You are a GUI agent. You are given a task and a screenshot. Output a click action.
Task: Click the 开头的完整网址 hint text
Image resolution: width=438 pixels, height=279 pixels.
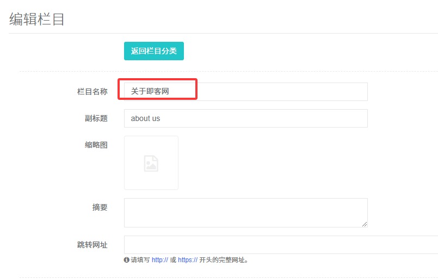(224, 260)
